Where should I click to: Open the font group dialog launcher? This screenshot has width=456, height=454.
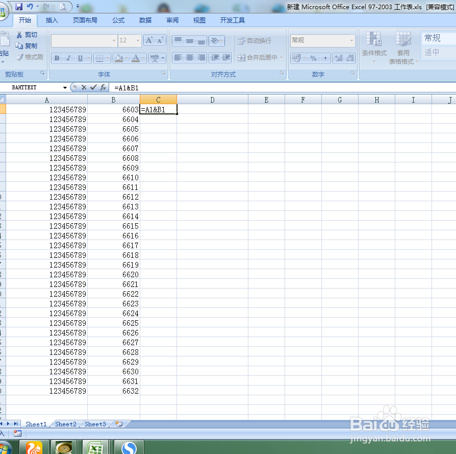[x=163, y=73]
